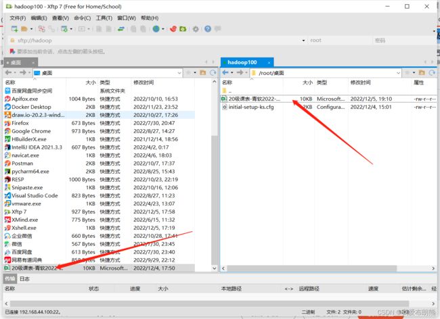Open the 查看(V) menu
Image resolution: width=440 pixels, height=319 pixels.
point(60,18)
